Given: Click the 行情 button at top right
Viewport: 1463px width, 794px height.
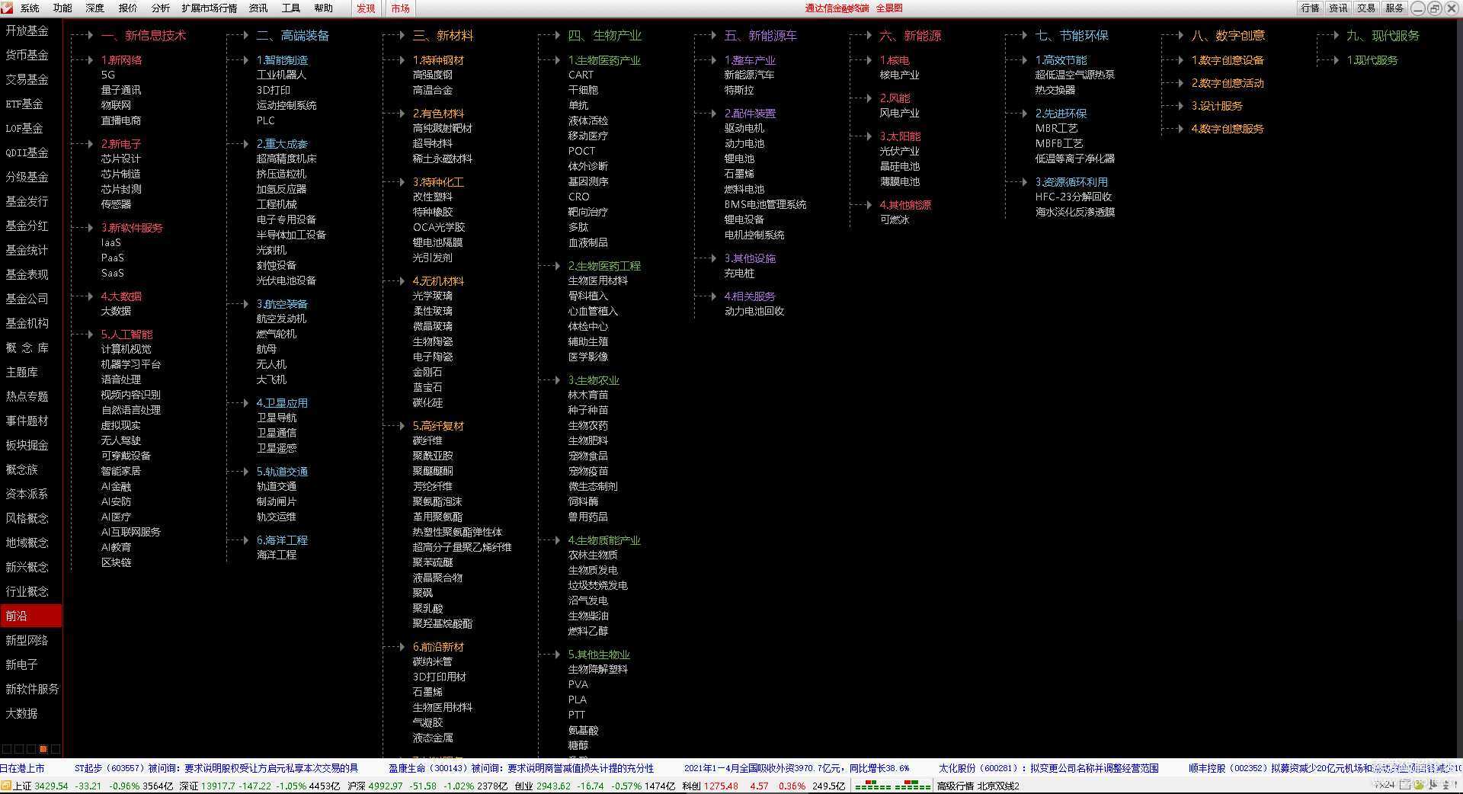Looking at the screenshot, I should pyautogui.click(x=1310, y=8).
